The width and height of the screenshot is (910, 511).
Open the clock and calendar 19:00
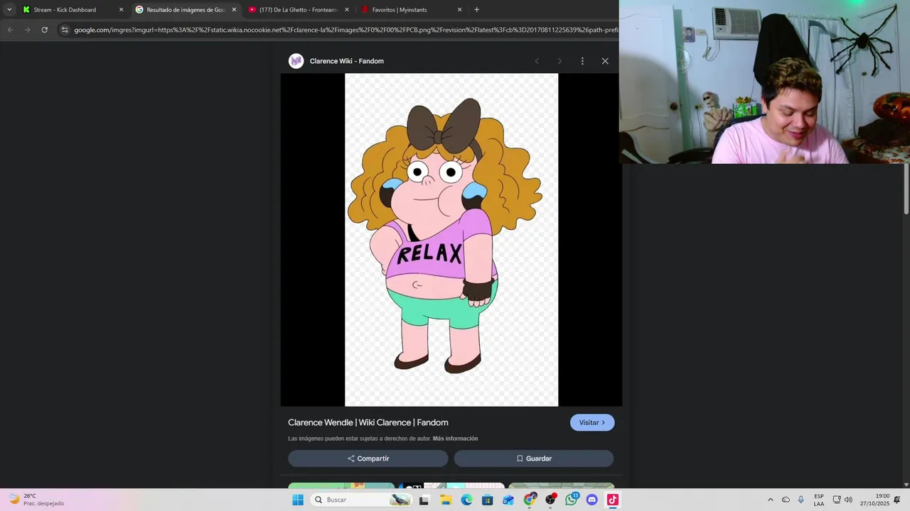tap(874, 500)
